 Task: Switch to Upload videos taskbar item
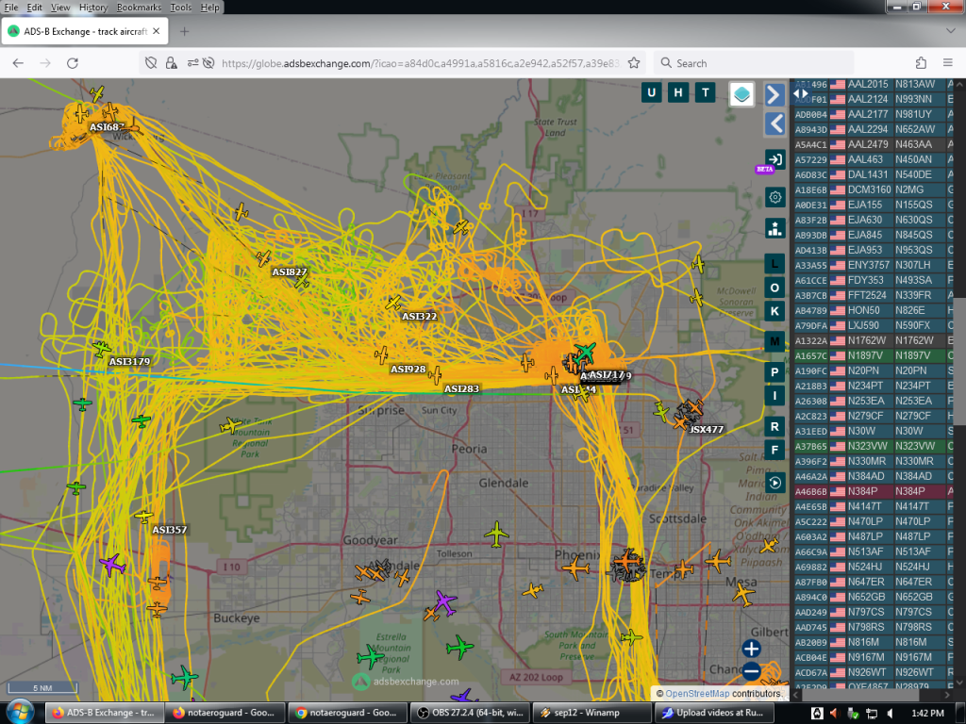click(x=715, y=713)
